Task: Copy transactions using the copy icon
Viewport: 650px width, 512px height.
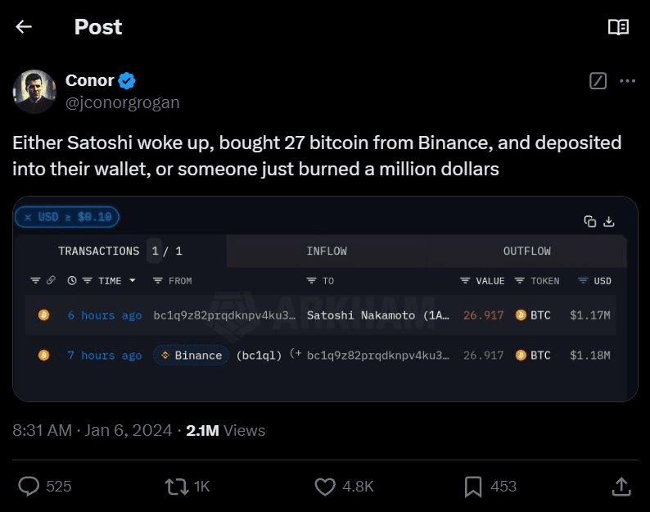Action: (x=589, y=221)
